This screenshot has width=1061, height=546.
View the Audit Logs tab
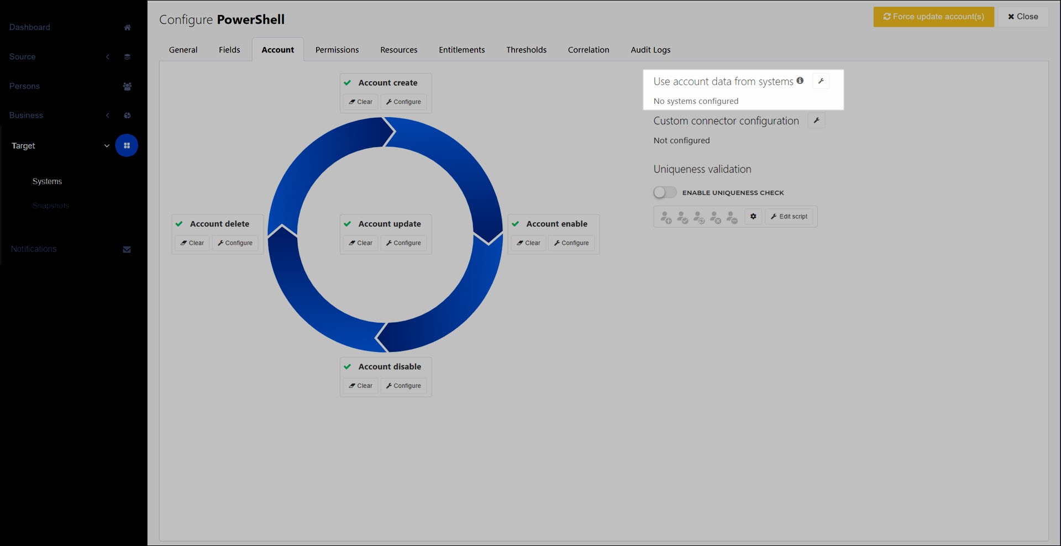click(650, 50)
